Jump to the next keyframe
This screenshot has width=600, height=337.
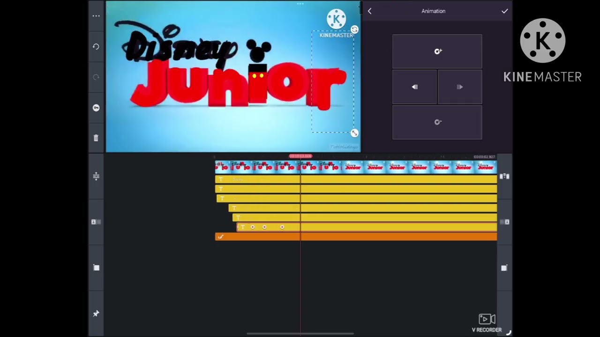(459, 87)
